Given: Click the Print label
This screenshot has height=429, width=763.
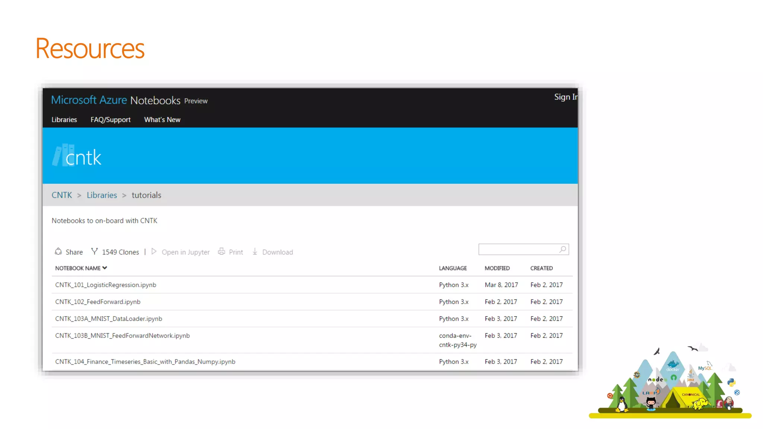Looking at the screenshot, I should coord(236,252).
